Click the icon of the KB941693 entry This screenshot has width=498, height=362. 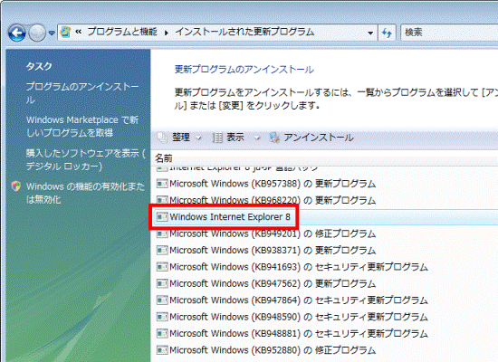point(162,267)
